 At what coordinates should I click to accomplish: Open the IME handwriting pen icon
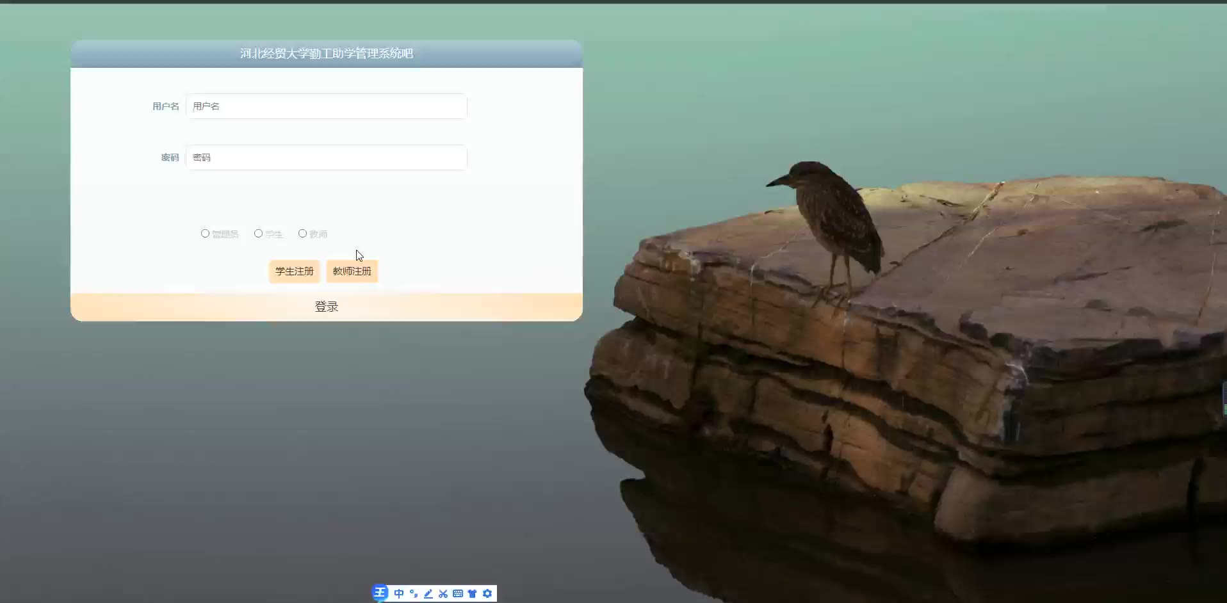click(428, 593)
